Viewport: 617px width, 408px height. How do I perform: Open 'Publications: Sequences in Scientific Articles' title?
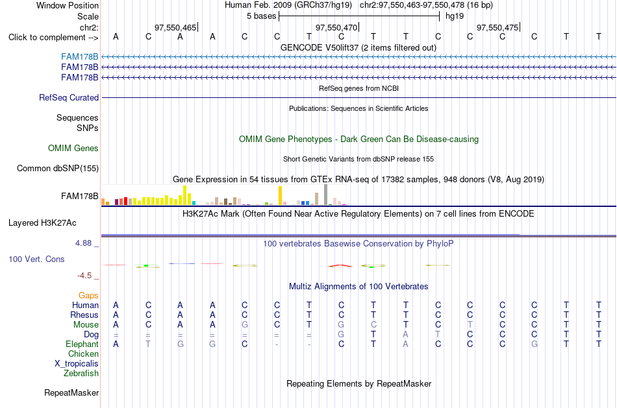(x=359, y=108)
